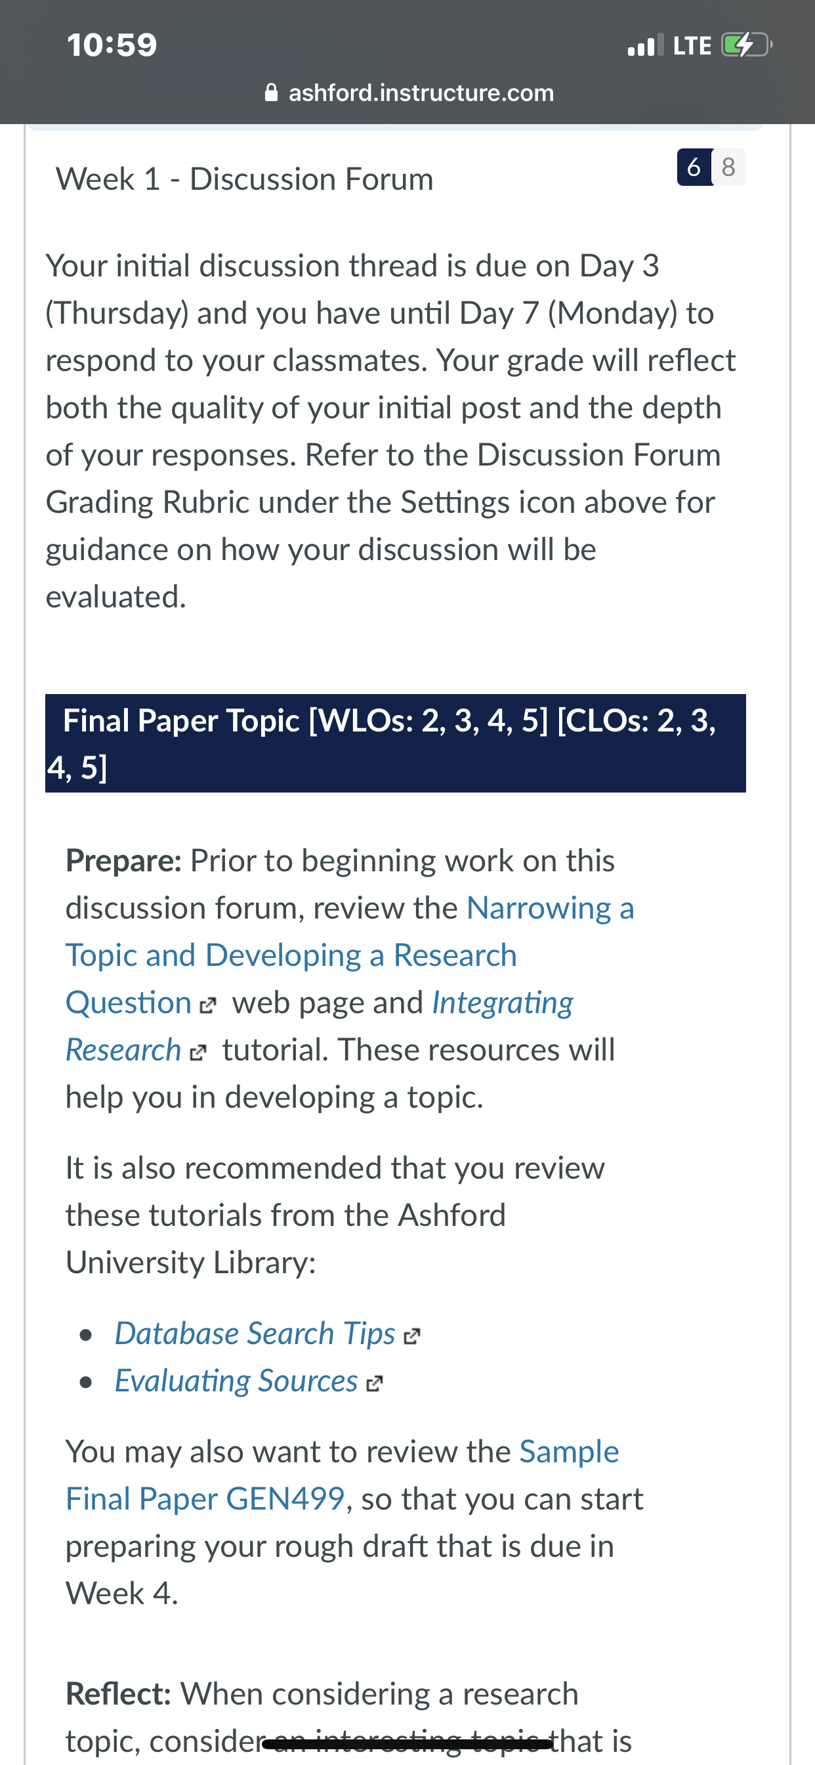815x1765 pixels.
Task: Click external-link icon beside Database Search Tips
Action: pos(411,1336)
